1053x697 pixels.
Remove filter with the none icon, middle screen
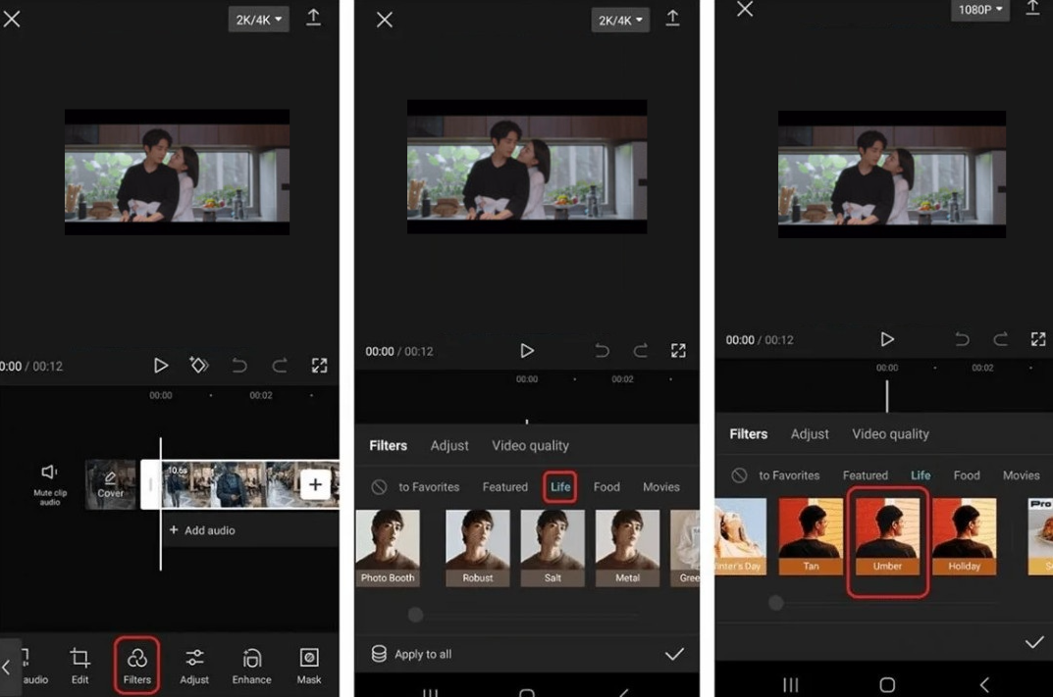coord(379,487)
